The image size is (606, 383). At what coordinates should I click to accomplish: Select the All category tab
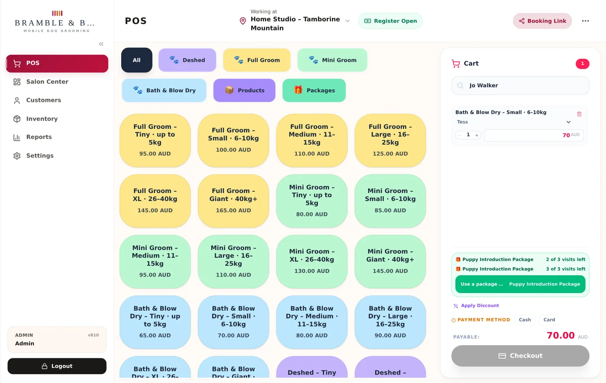click(x=137, y=60)
